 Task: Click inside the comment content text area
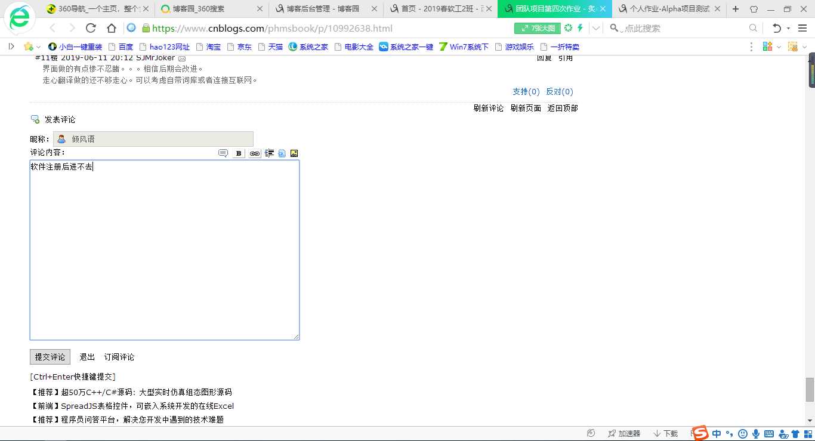tap(165, 250)
